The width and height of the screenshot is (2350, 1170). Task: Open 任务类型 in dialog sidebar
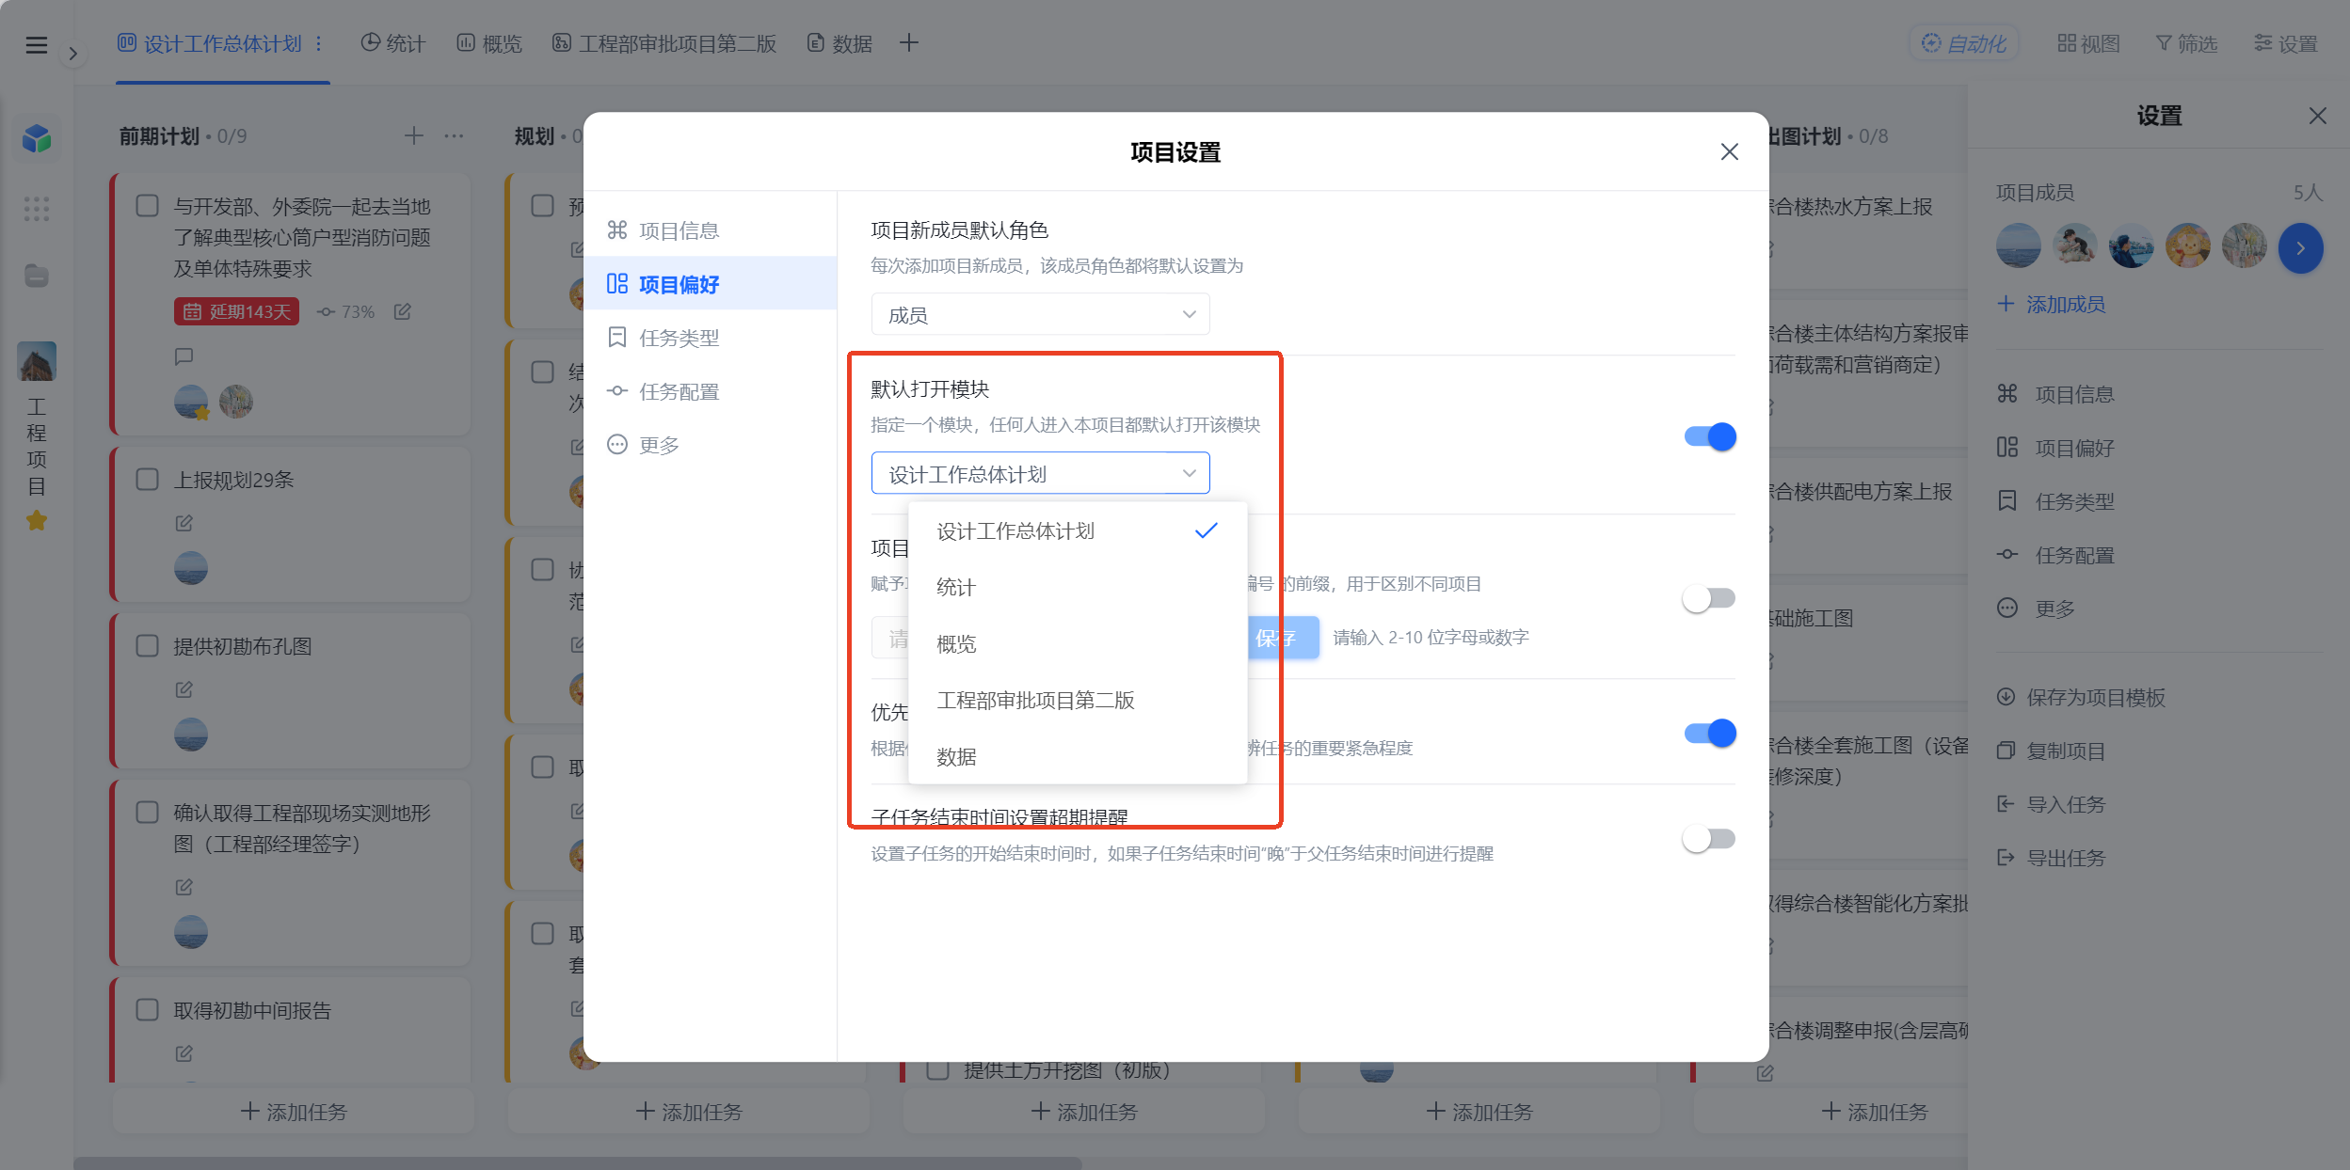711,338
